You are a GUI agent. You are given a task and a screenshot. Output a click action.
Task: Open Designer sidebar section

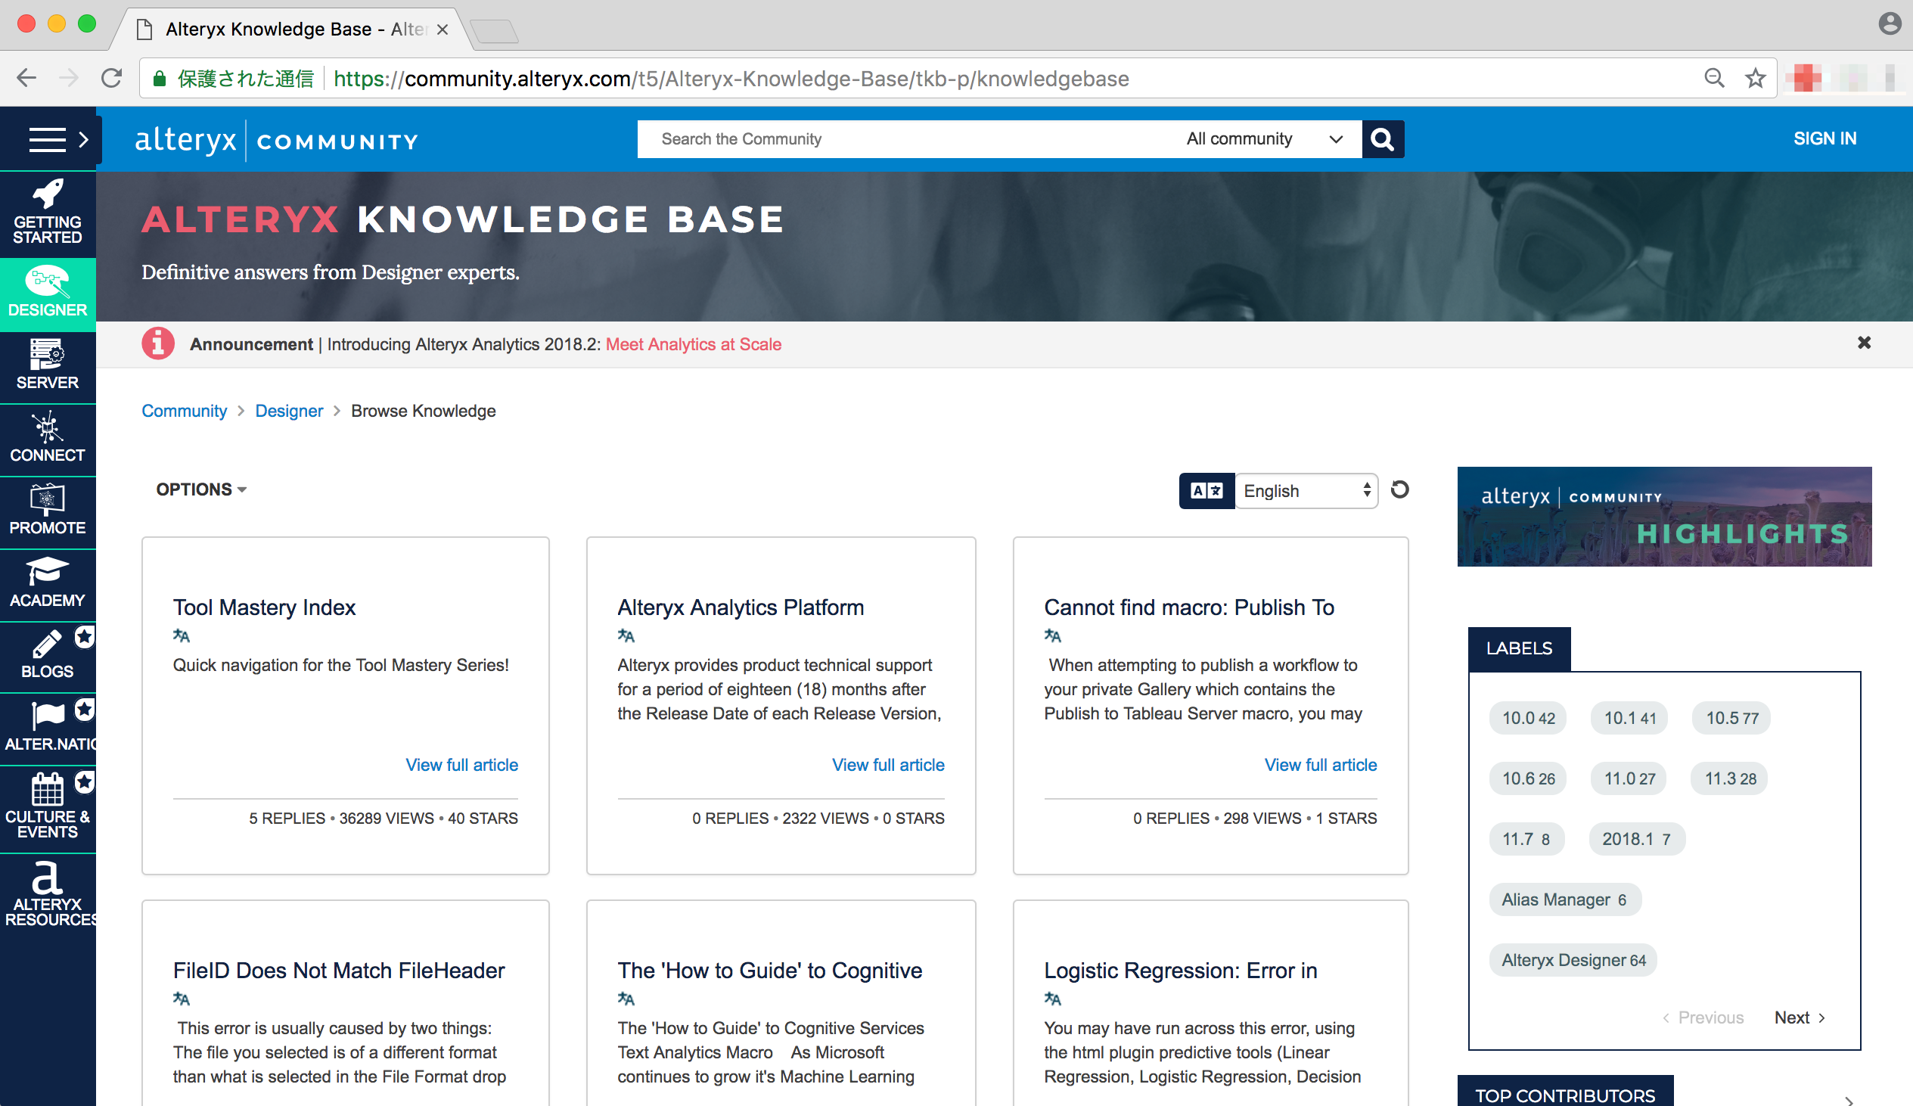pyautogui.click(x=48, y=294)
